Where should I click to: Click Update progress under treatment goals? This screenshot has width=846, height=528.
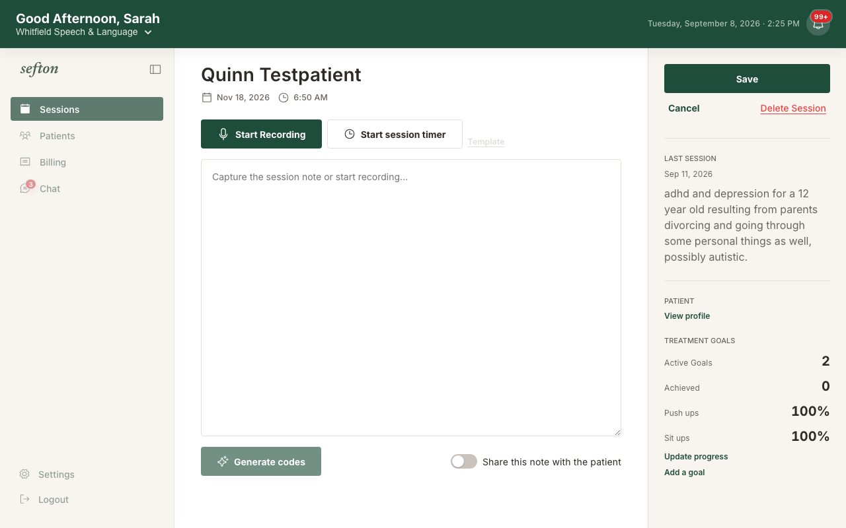click(x=696, y=456)
